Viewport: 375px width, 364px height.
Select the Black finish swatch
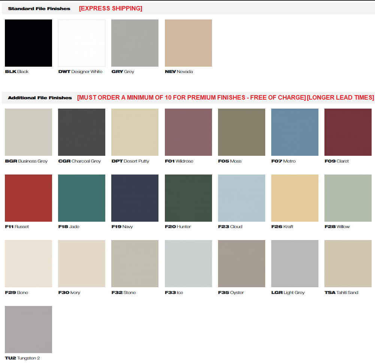click(x=28, y=43)
